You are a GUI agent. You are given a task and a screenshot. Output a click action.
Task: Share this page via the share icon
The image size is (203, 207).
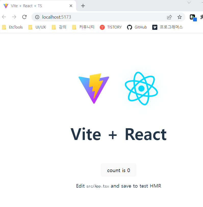pyautogui.click(x=169, y=17)
